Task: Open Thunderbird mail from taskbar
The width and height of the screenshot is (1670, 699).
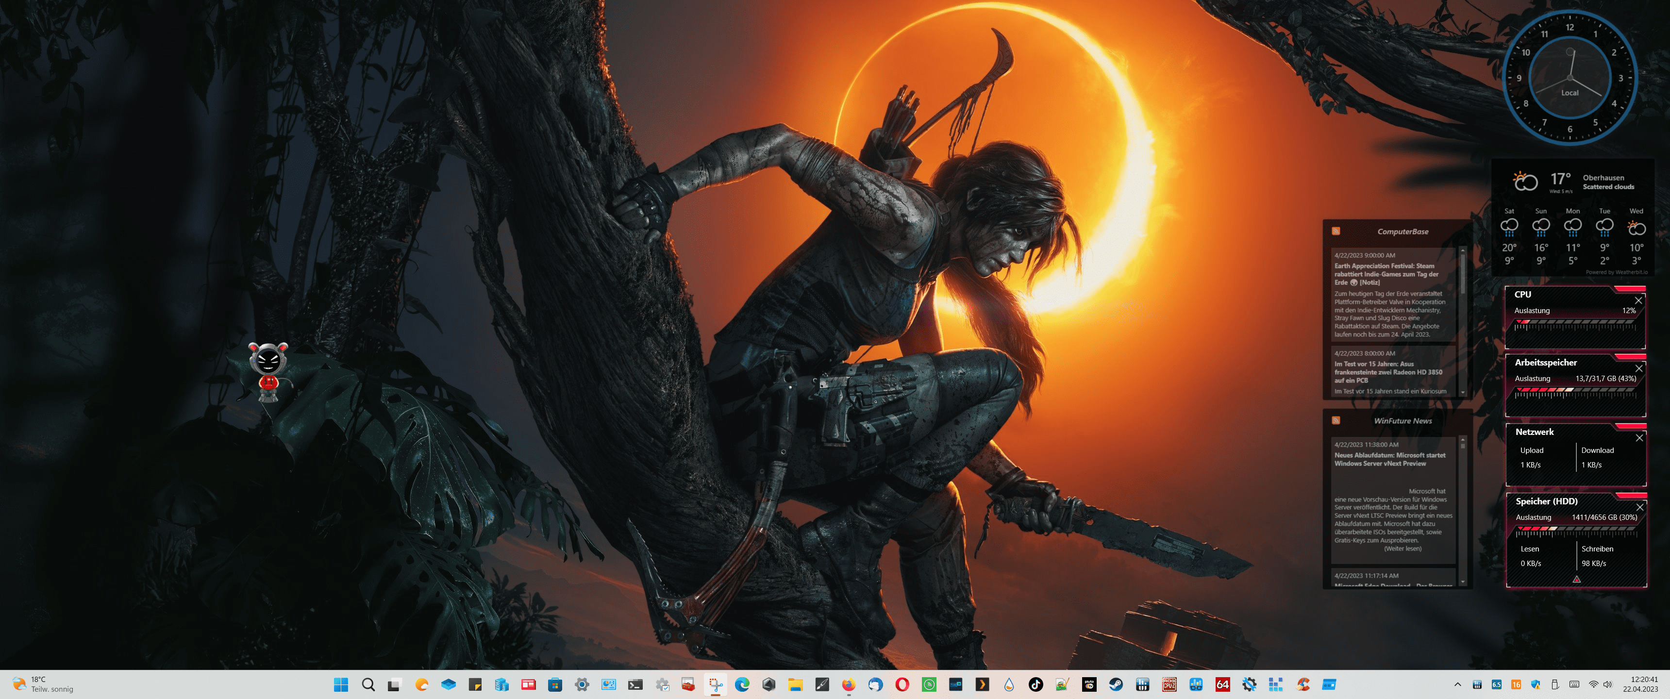Action: click(x=876, y=685)
